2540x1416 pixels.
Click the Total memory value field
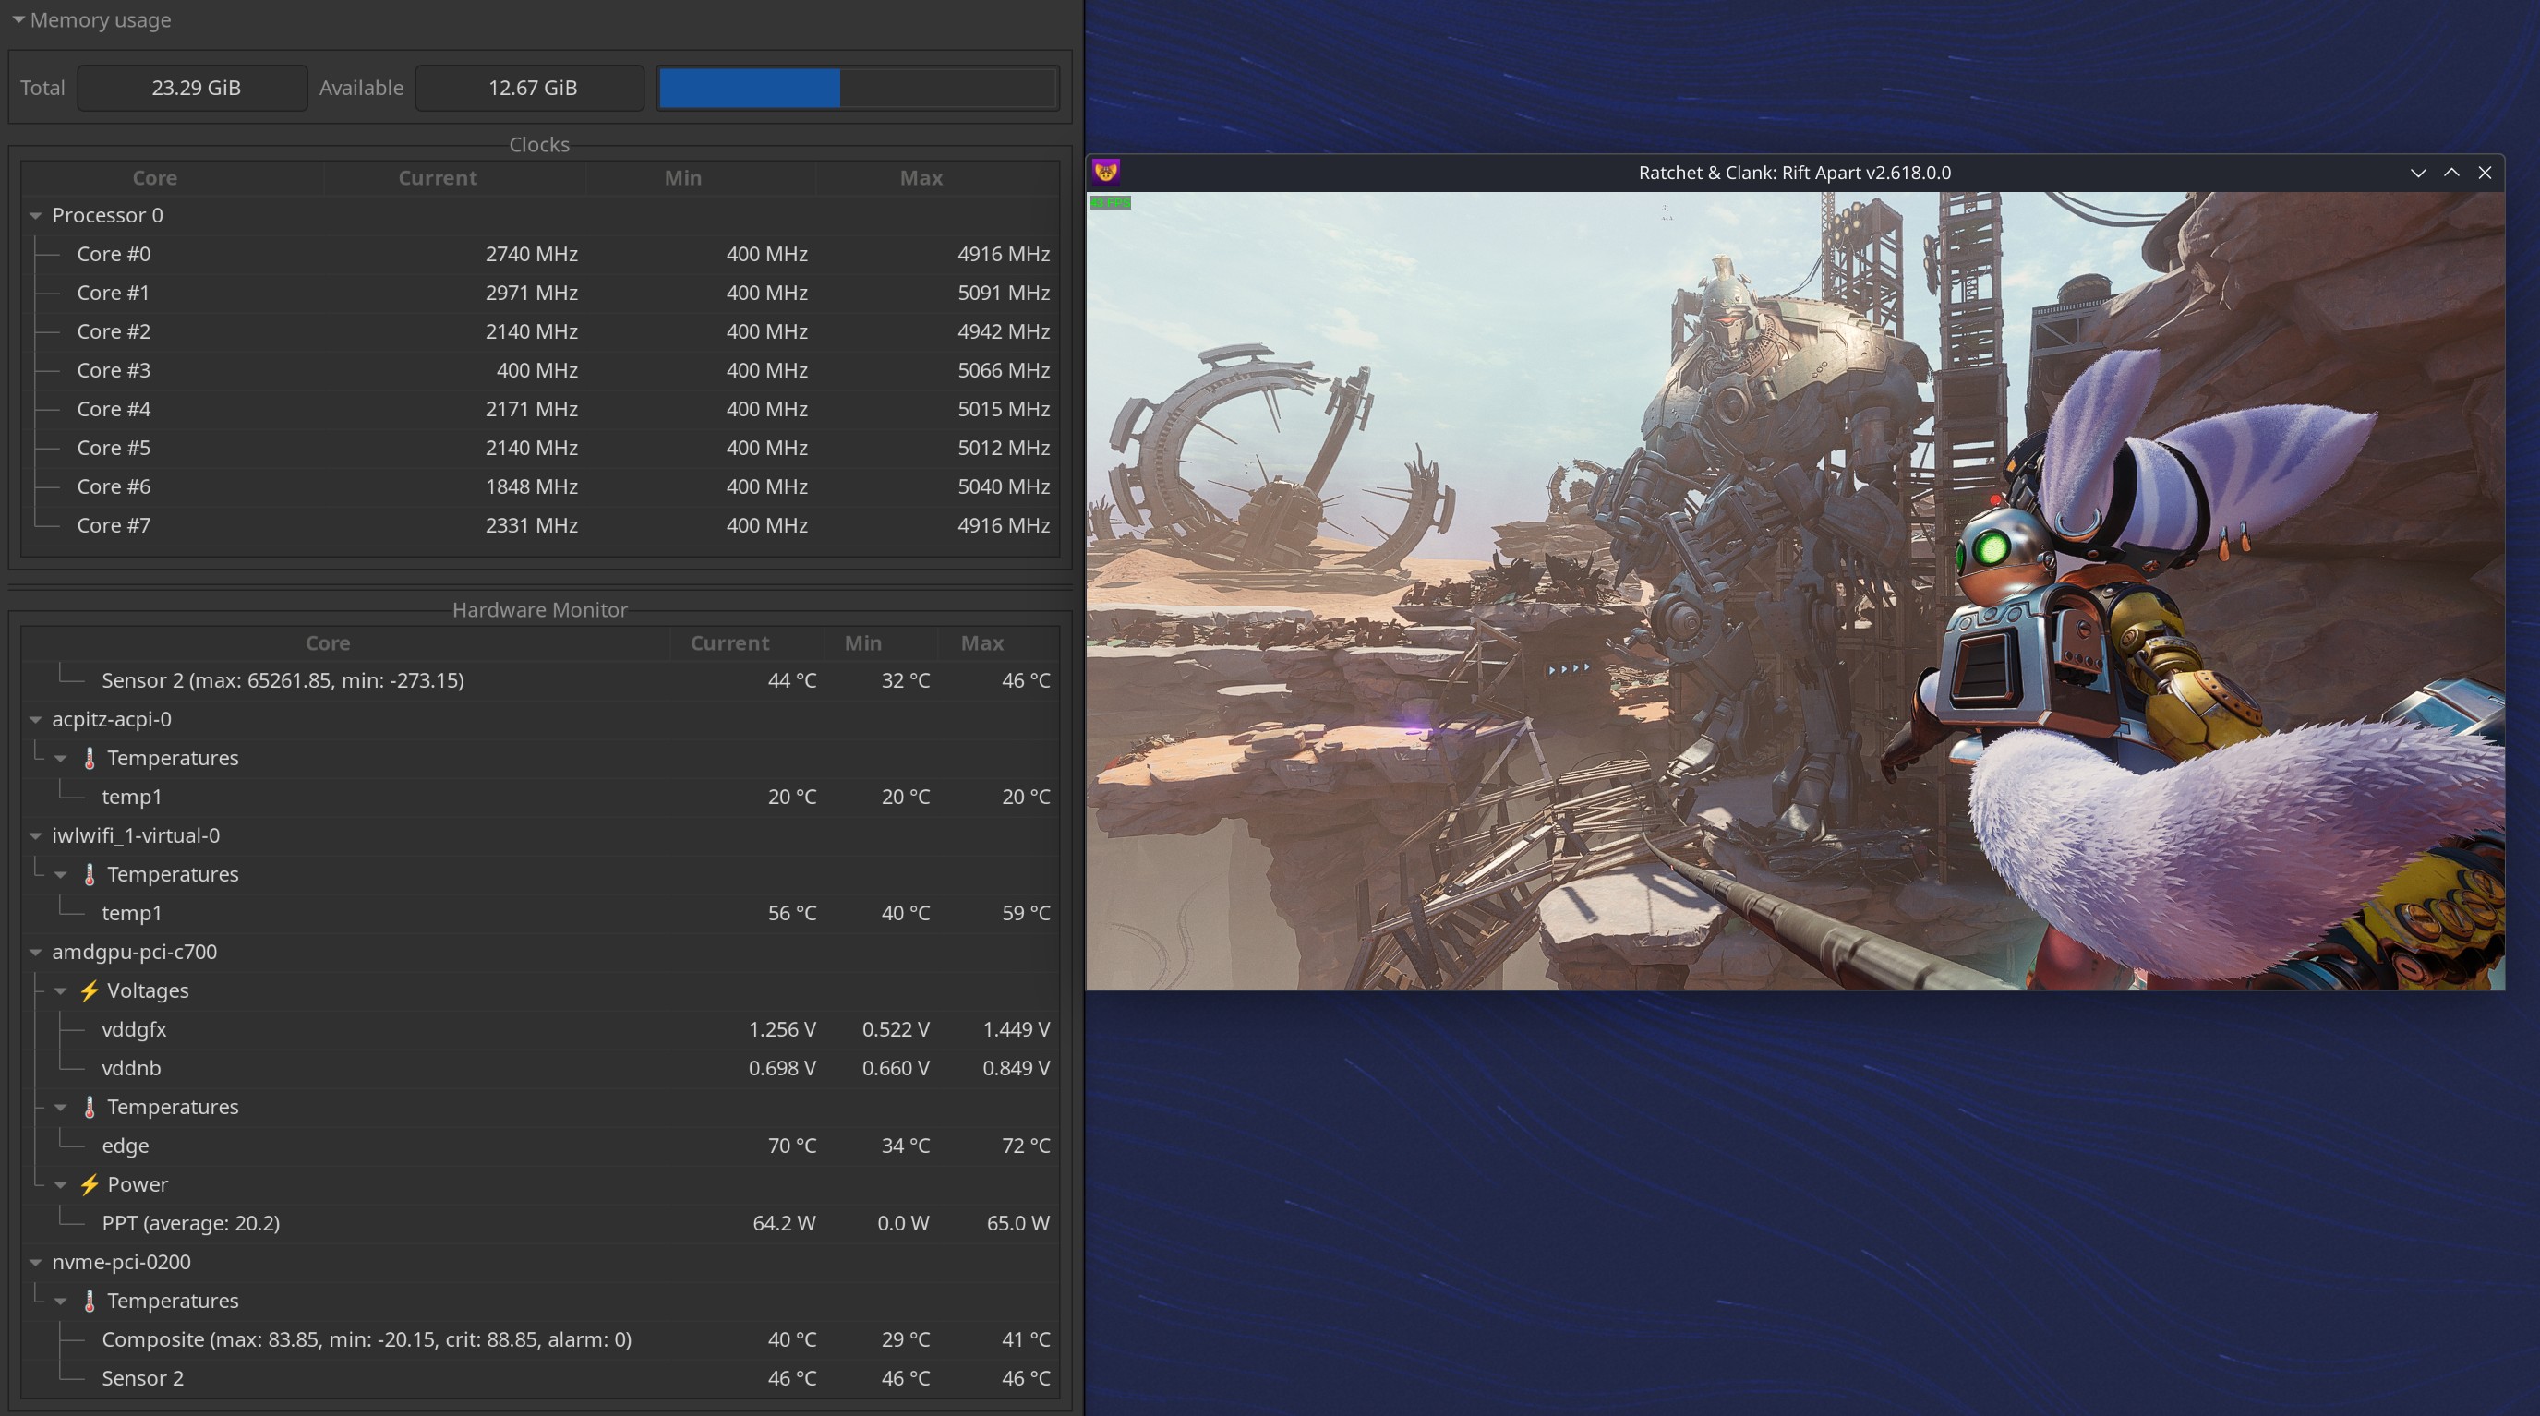[193, 88]
